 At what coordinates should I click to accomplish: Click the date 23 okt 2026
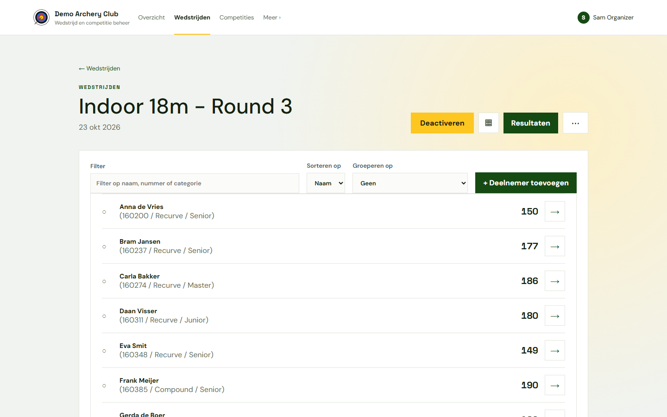coord(100,127)
